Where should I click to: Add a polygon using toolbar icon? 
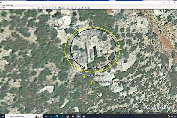[46, 8]
